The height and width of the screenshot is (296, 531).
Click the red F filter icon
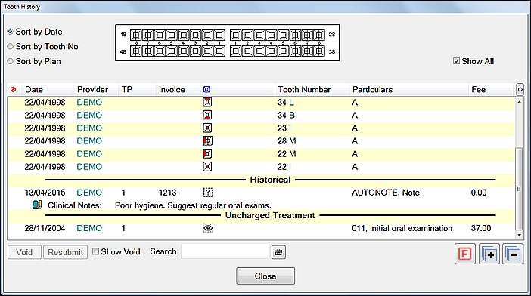[x=465, y=254]
